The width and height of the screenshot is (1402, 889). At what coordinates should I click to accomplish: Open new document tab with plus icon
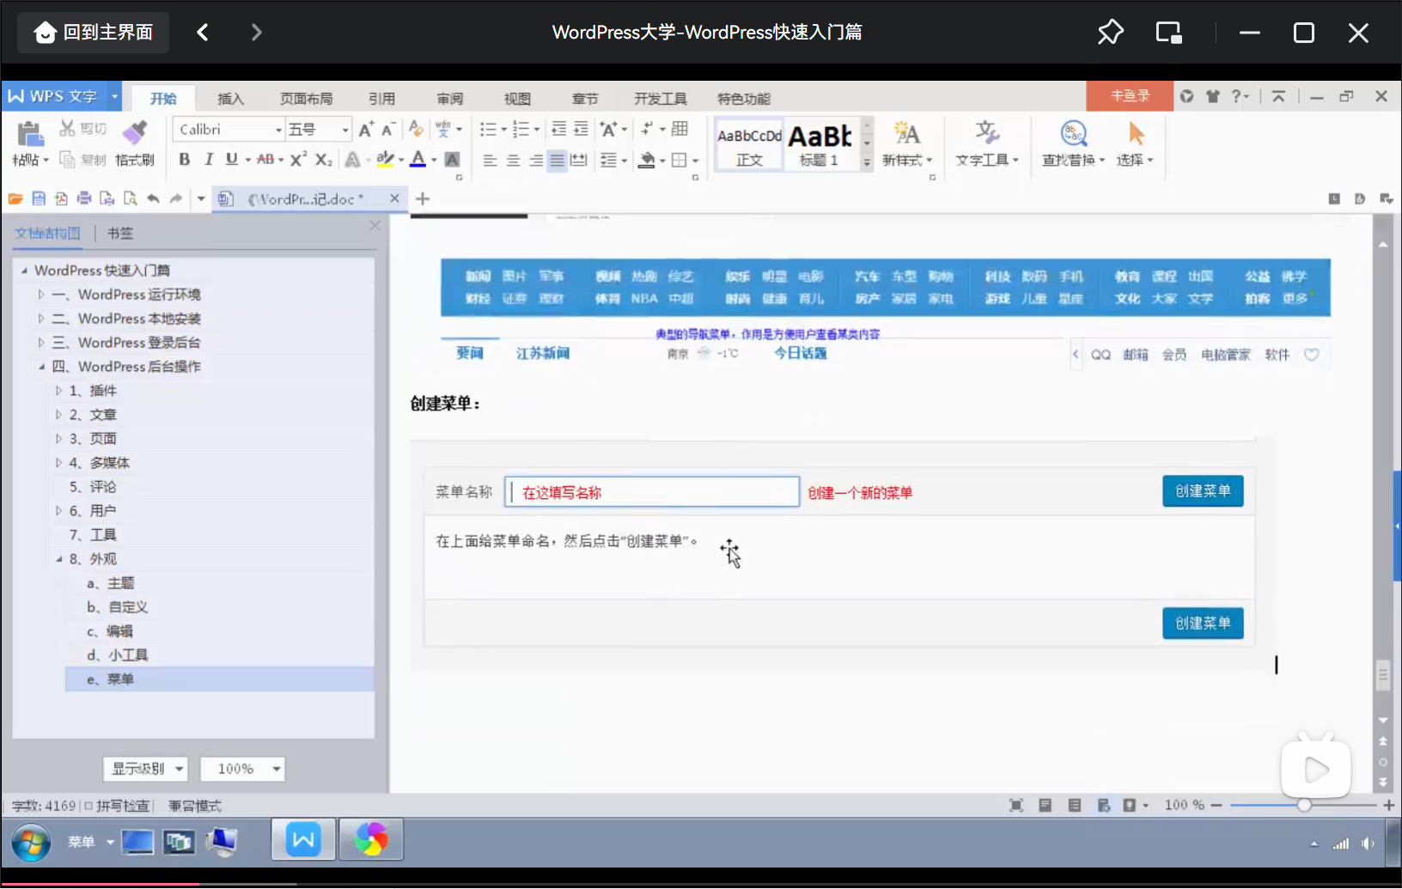click(423, 198)
